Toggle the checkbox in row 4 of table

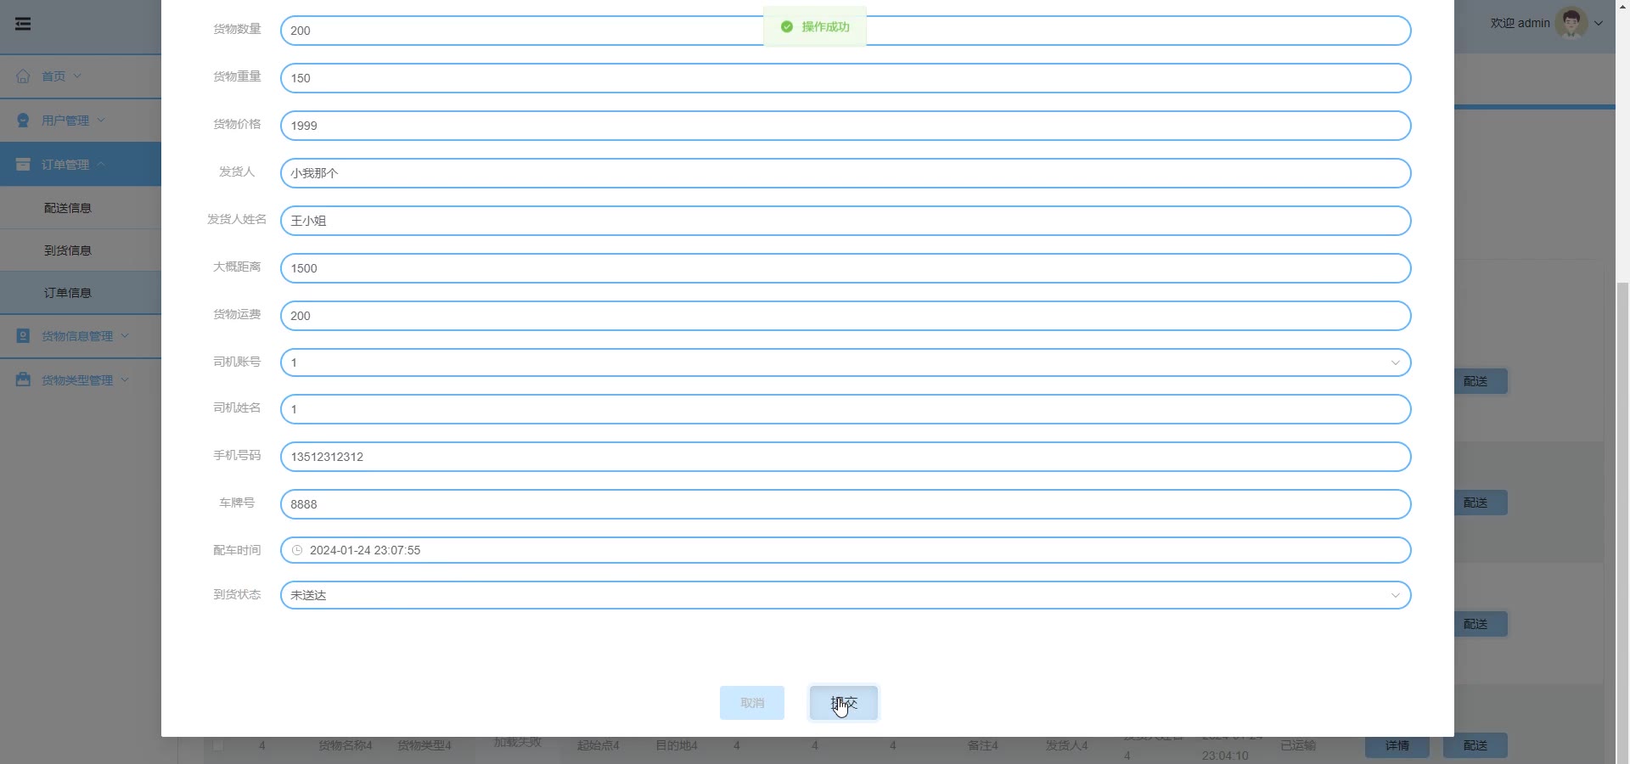[218, 745]
